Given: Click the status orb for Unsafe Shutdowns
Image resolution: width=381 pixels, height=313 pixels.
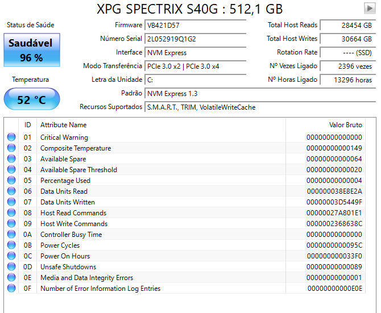Looking at the screenshot, I should [11, 266].
